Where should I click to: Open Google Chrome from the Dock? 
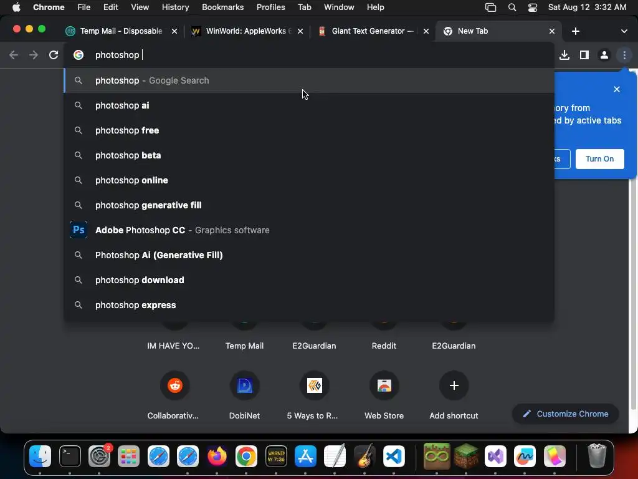[x=246, y=456]
